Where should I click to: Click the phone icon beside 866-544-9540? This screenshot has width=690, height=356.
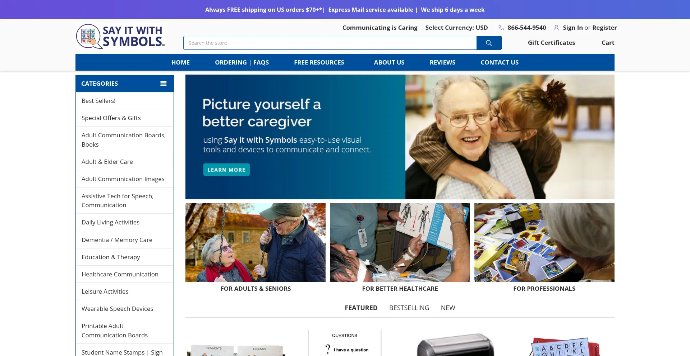pos(501,28)
